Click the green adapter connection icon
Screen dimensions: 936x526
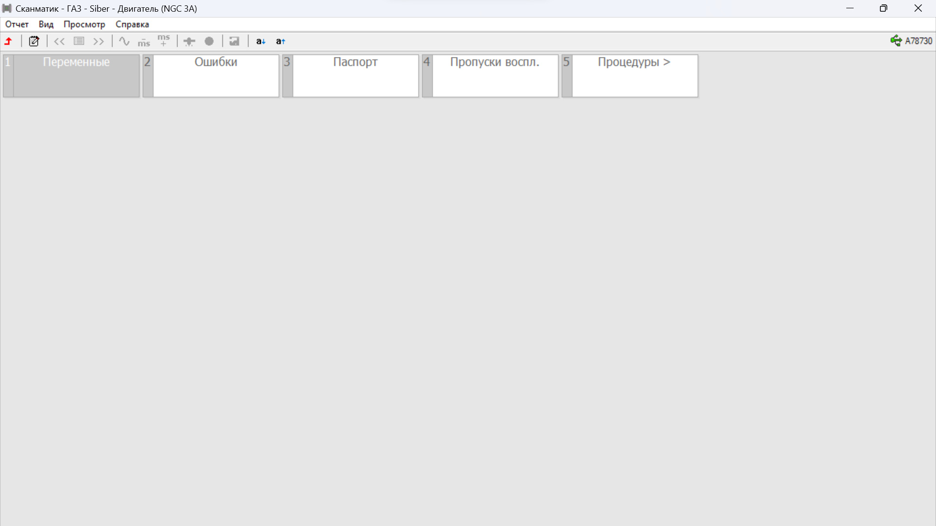[x=896, y=41]
